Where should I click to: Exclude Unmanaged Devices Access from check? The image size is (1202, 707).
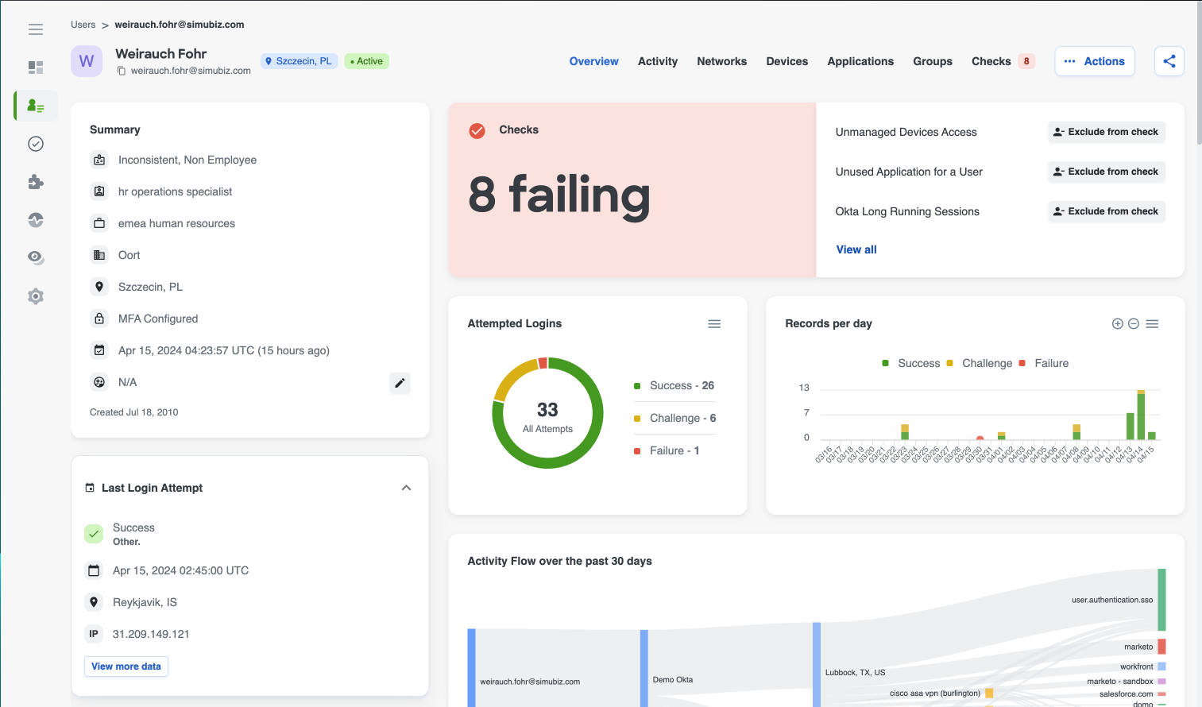(1106, 132)
